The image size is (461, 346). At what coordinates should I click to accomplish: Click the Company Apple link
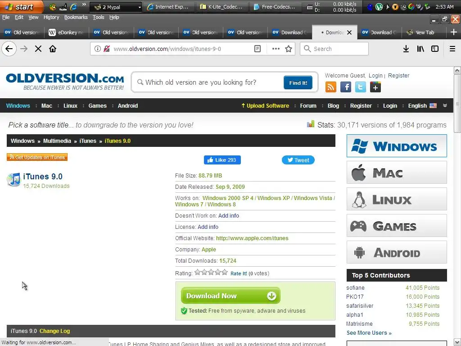(x=209, y=250)
